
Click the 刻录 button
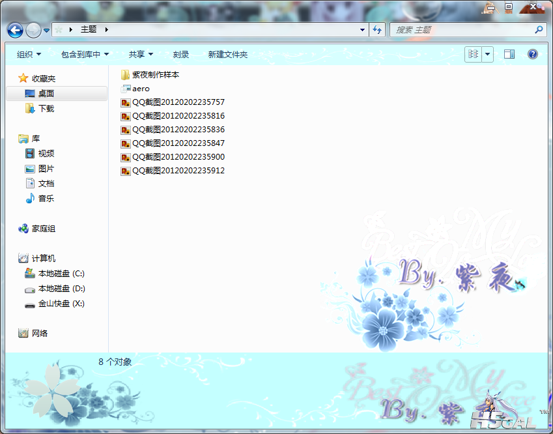[181, 55]
